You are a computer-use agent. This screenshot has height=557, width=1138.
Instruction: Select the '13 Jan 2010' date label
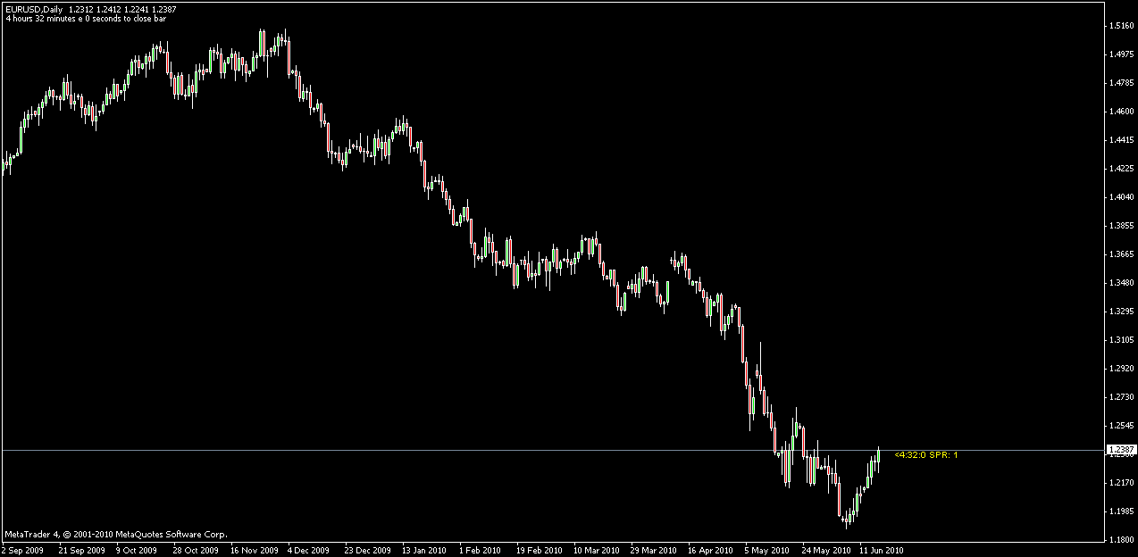click(x=423, y=551)
